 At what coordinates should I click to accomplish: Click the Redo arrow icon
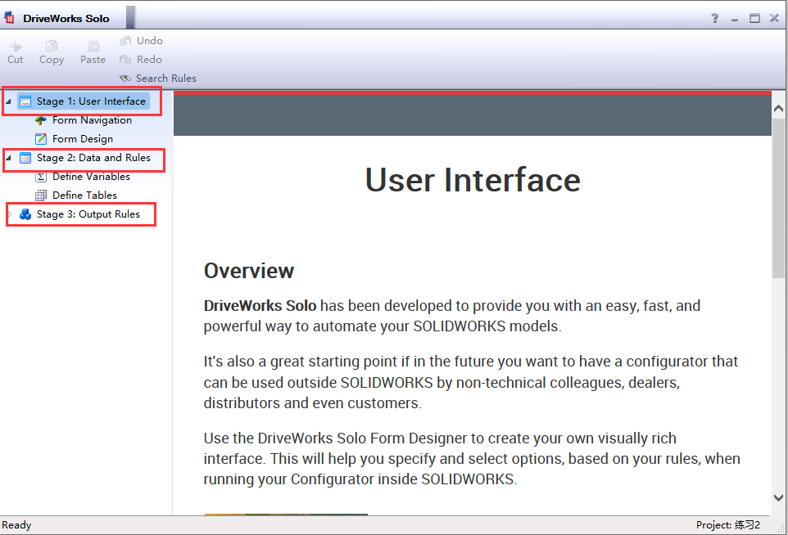125,60
